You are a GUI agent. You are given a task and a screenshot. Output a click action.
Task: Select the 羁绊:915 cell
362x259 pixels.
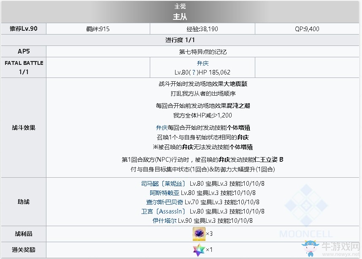click(x=98, y=29)
